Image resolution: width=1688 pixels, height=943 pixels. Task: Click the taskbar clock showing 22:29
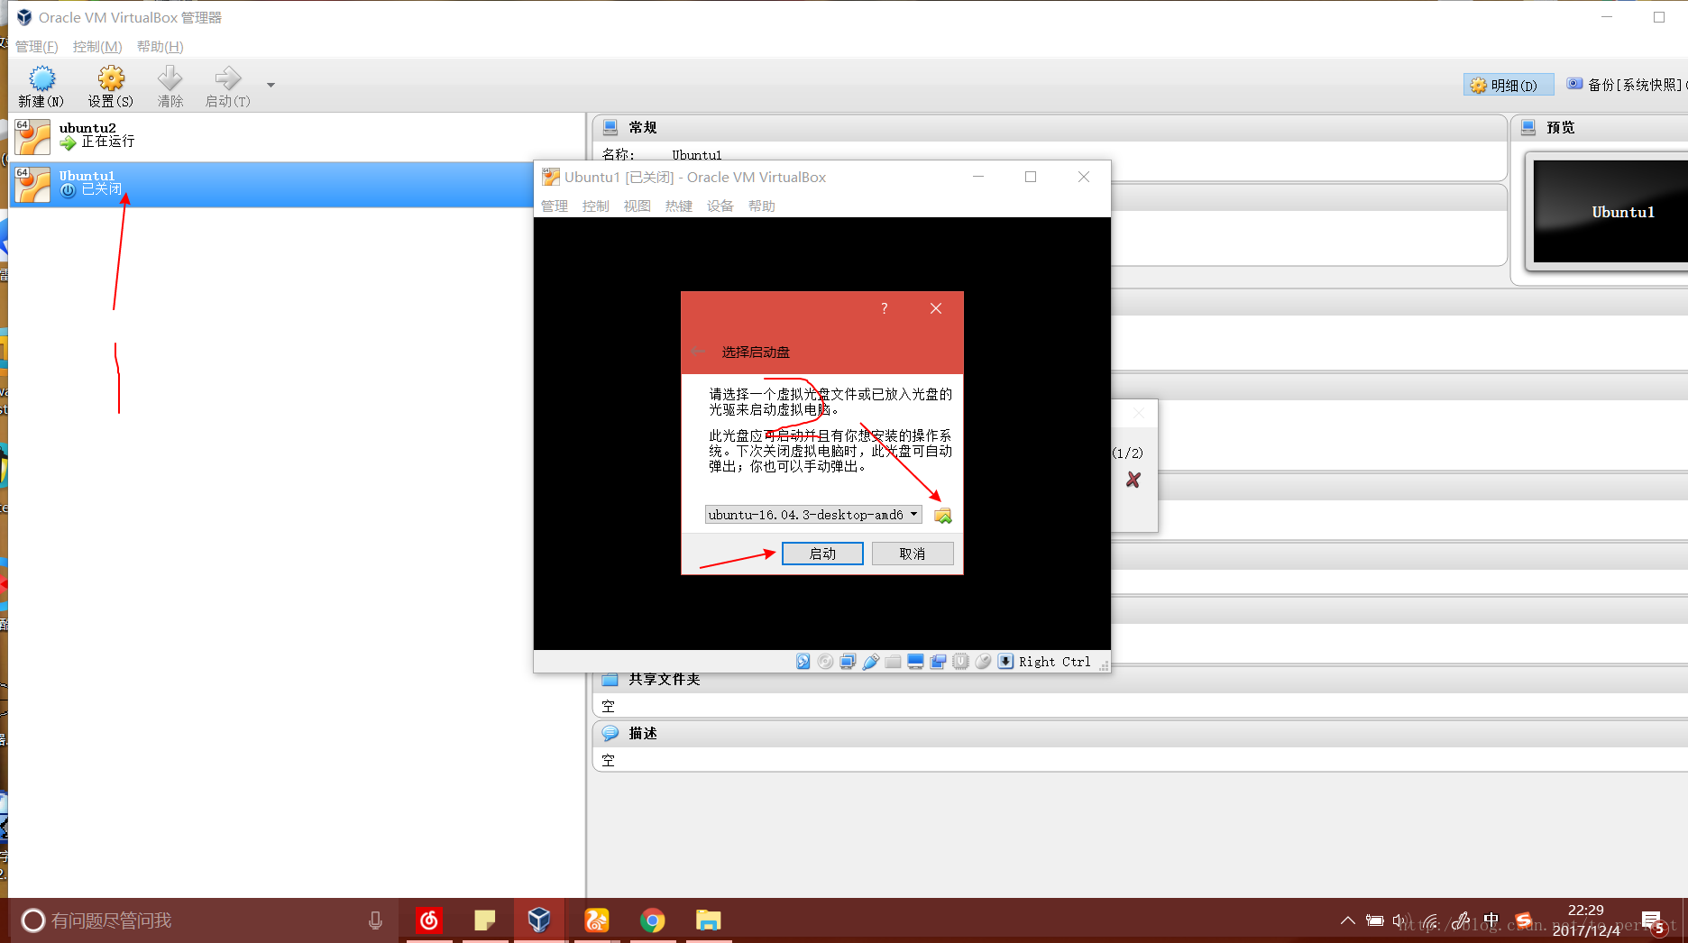[x=1586, y=920]
